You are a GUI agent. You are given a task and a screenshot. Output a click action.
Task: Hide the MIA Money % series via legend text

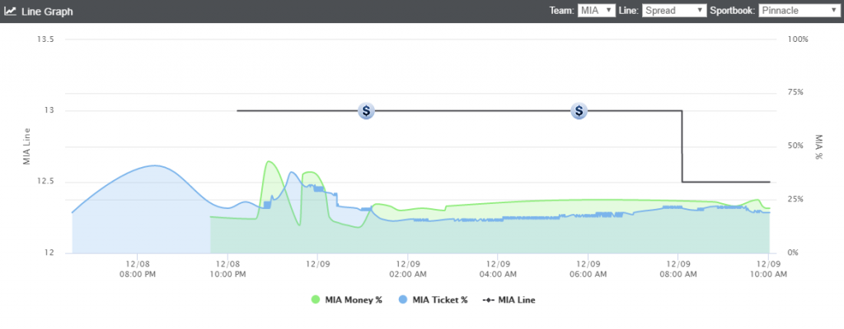[x=355, y=300]
